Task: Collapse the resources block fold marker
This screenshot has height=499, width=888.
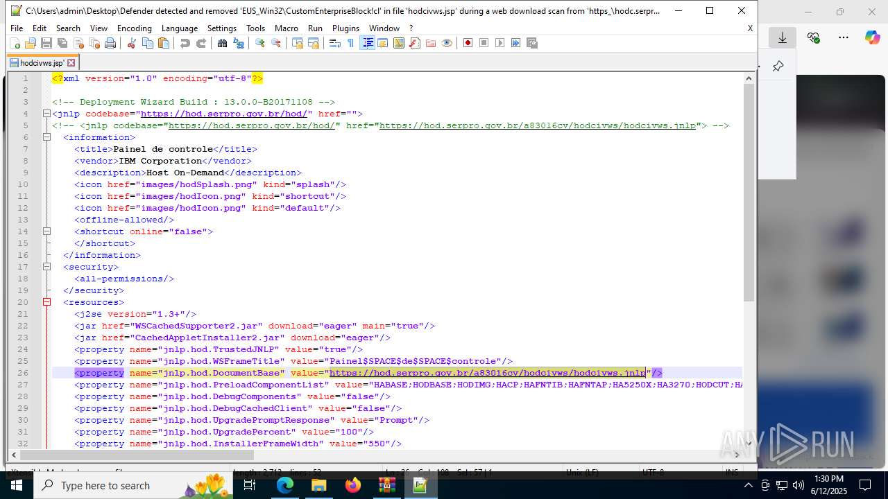Action: pyautogui.click(x=46, y=302)
